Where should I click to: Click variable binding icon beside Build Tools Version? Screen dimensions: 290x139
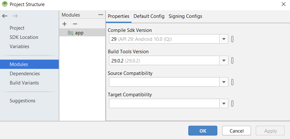(x=232, y=61)
